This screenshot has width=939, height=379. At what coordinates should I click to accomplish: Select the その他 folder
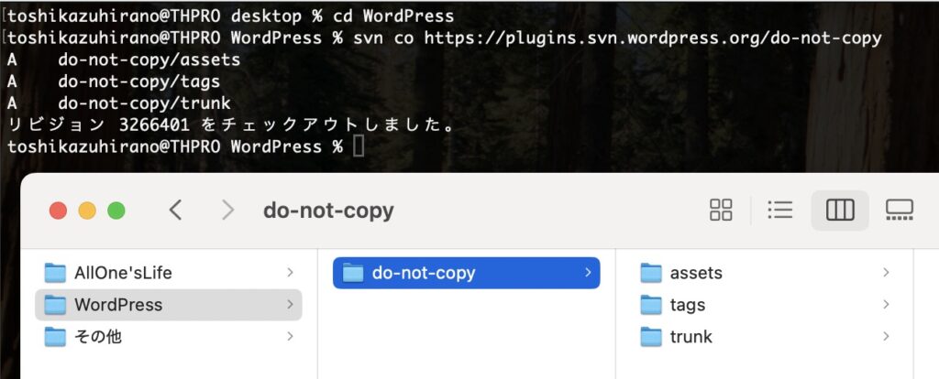(x=169, y=337)
